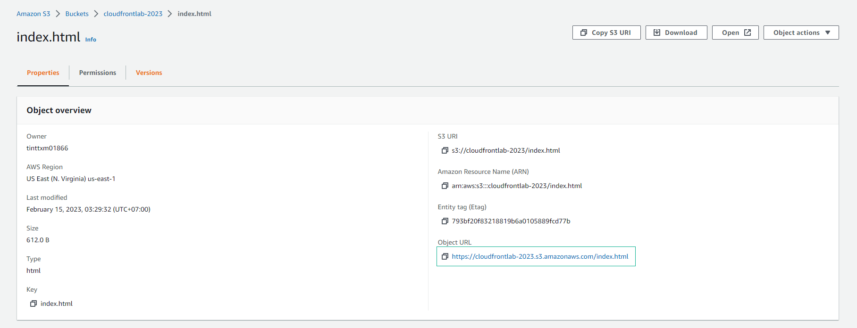
Task: Click the copy icon next to the Etag value
Action: click(x=445, y=221)
